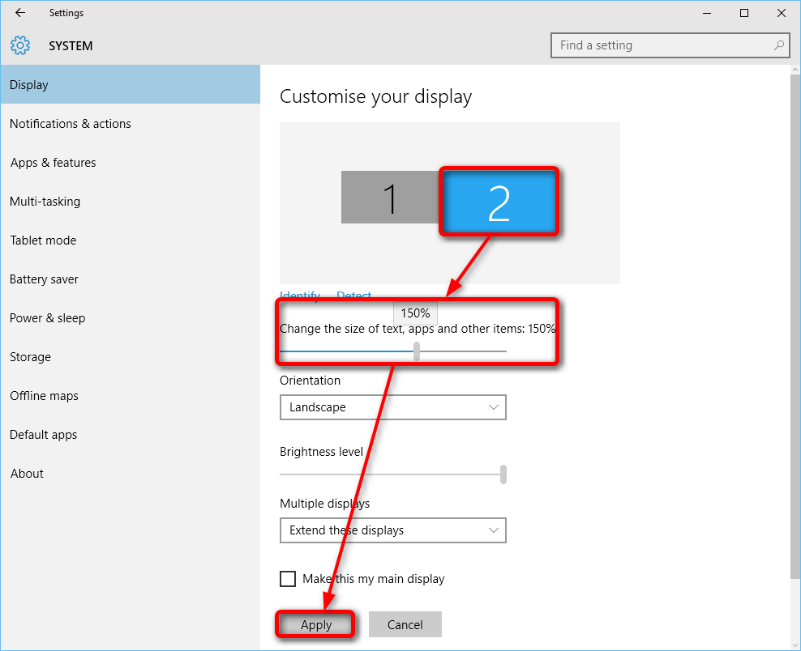Close the Settings window
Viewport: 801px width, 651px height.
pos(781,13)
